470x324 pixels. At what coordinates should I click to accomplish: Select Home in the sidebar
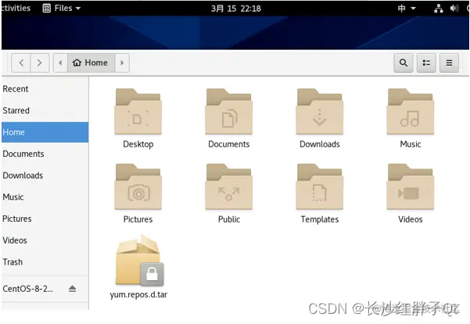[x=45, y=132]
